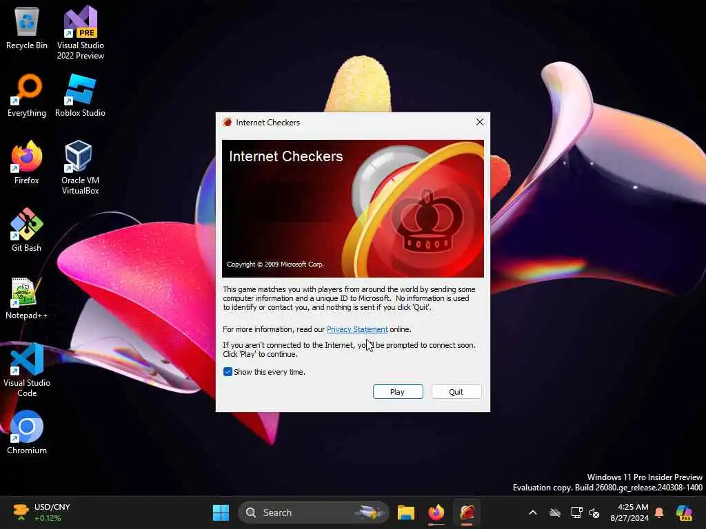The height and width of the screenshot is (529, 706).
Task: Click Internet Checkers taskbar icon
Action: [467, 512]
